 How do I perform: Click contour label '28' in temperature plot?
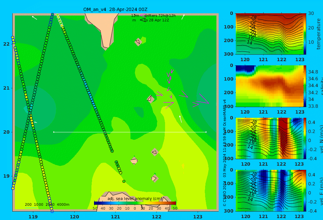pyautogui.click(x=254, y=17)
